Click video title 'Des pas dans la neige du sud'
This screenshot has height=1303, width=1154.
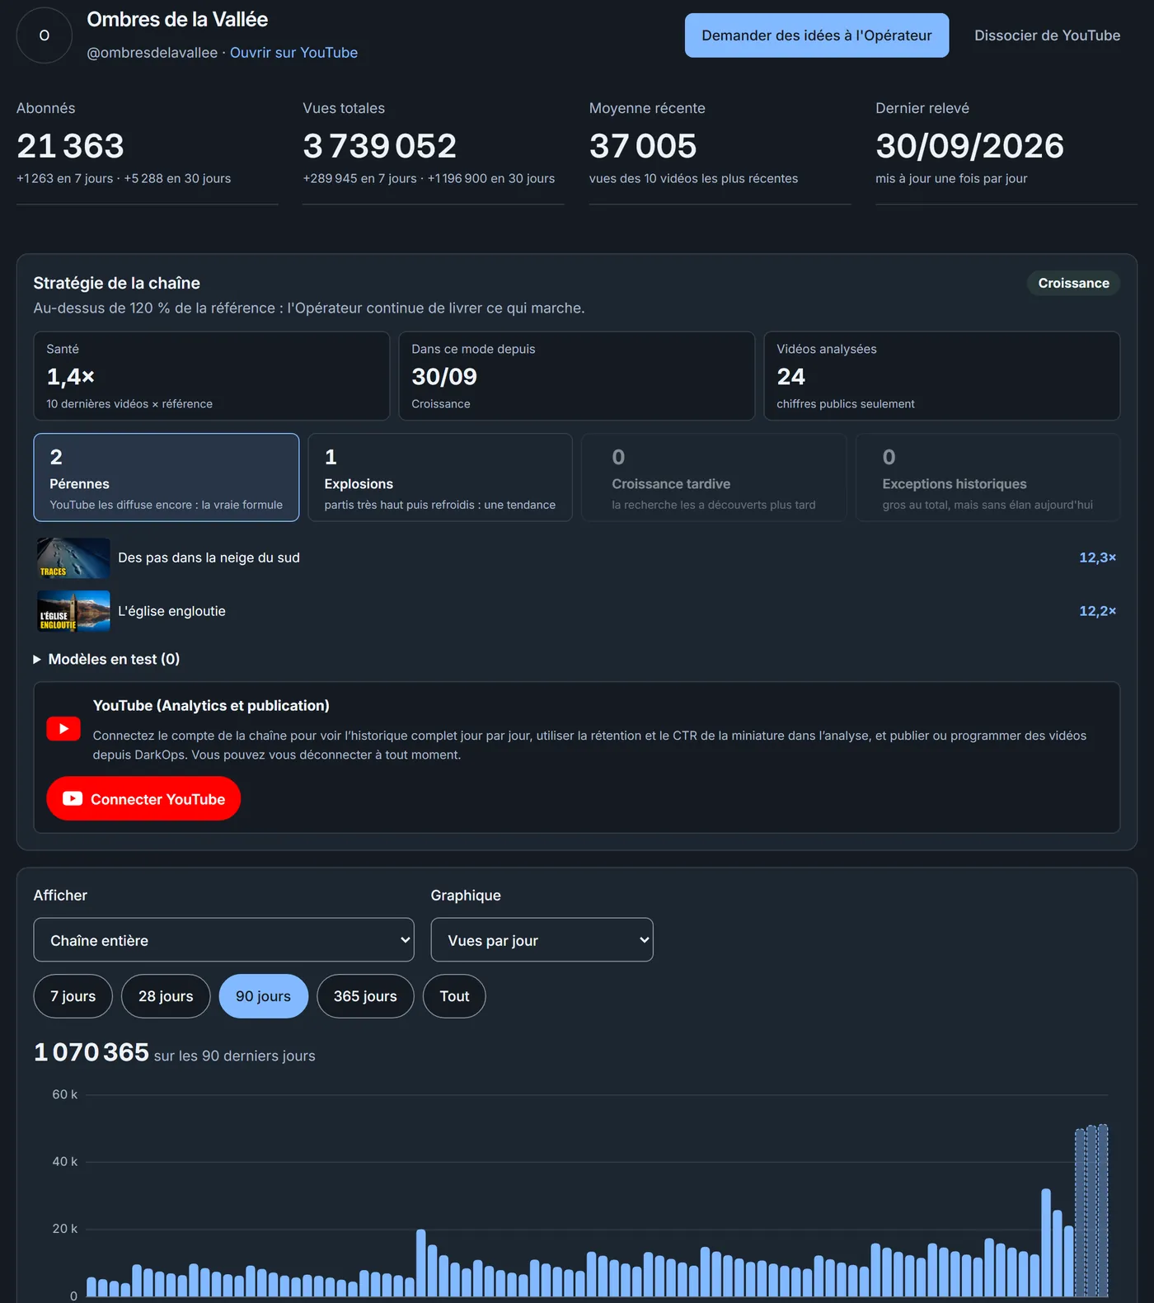(209, 557)
